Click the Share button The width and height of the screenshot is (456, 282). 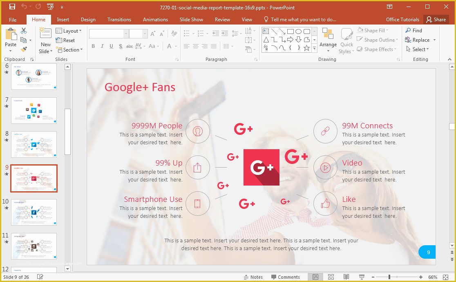click(x=436, y=20)
